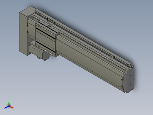Pick the lower hole on the right end cap
The height and width of the screenshot is (115, 153).
[130, 84]
